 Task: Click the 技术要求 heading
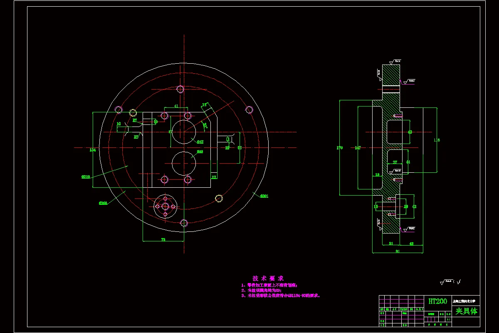coord(268,278)
